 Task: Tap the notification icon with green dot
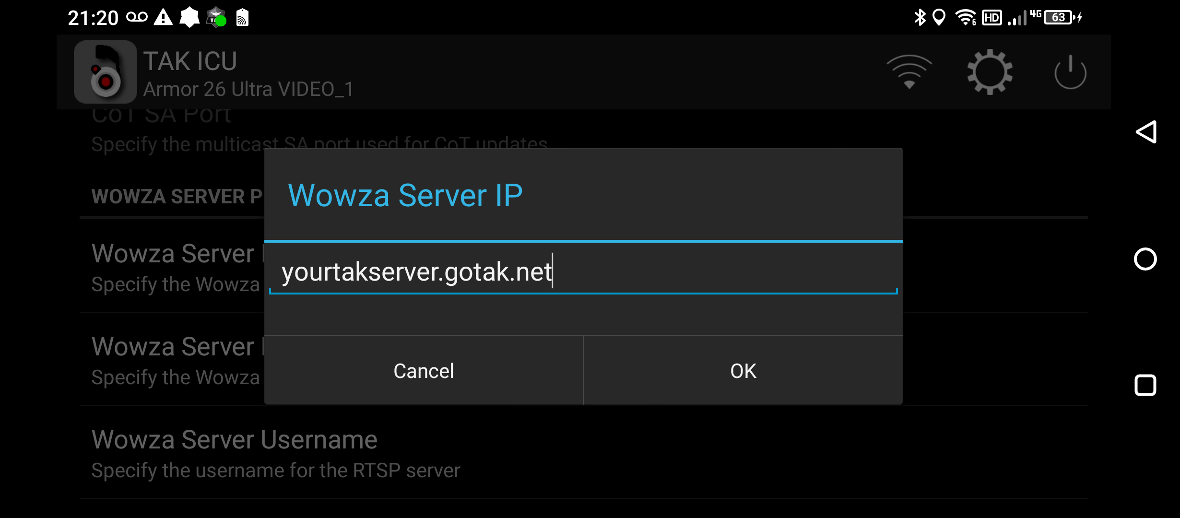coord(216,18)
